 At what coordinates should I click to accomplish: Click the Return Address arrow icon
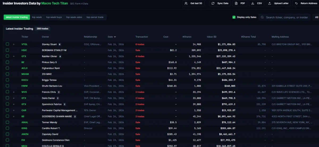click(296, 3)
